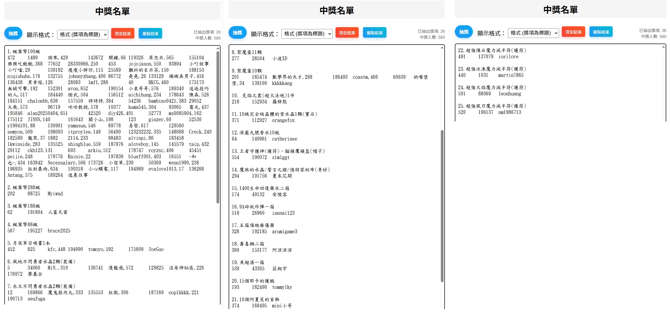This screenshot has height=316, width=670.
Task: Click the 抽獎 button in right panel
Action: pyautogui.click(x=464, y=32)
